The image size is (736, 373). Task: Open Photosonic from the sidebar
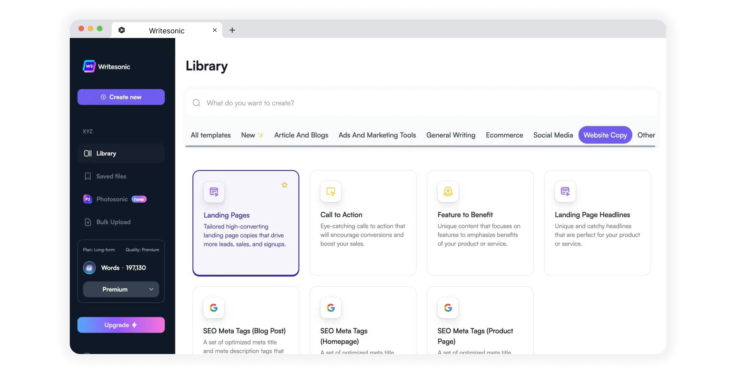112,199
